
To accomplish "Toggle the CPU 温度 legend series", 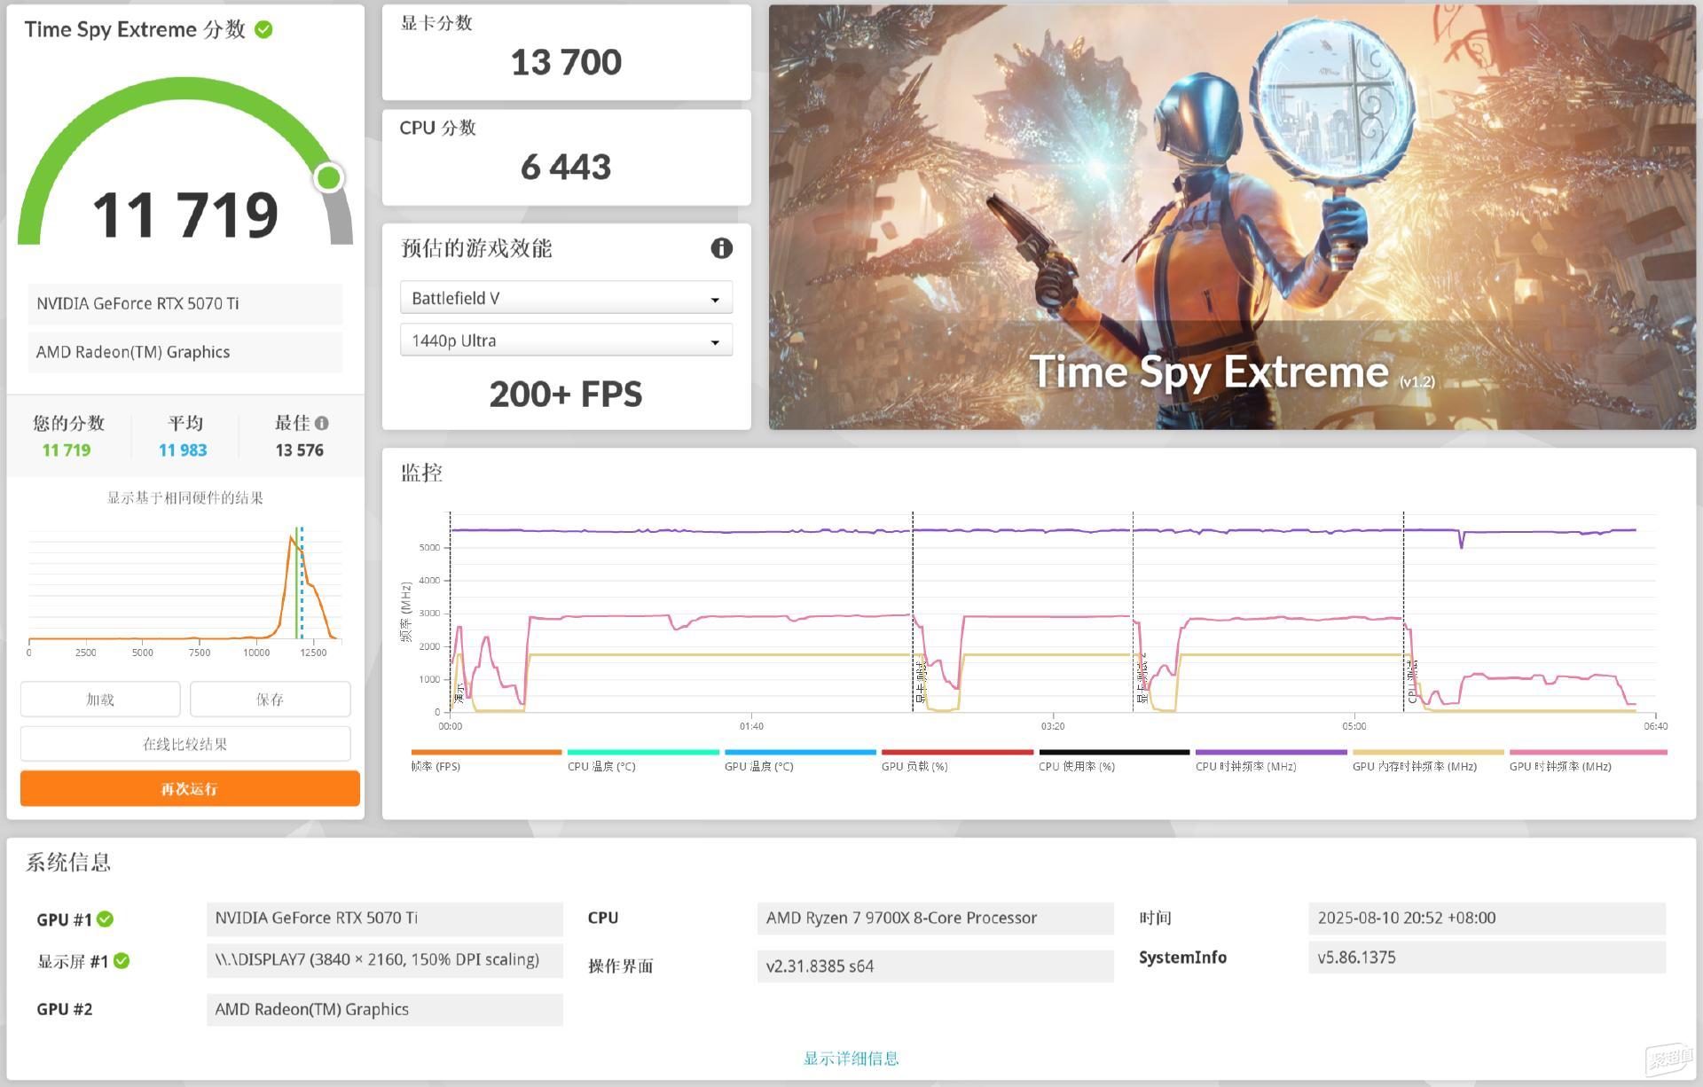I will point(601,766).
